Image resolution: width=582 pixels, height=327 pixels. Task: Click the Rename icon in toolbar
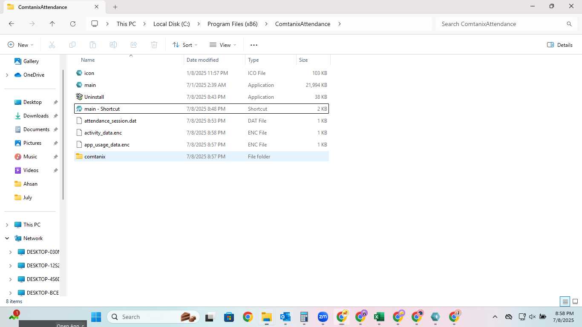click(x=113, y=45)
